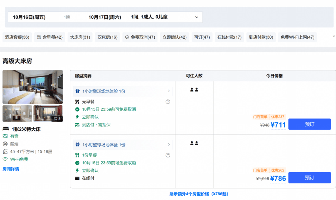
Task: Click the ¥711 price for details
Action: [x=278, y=125]
